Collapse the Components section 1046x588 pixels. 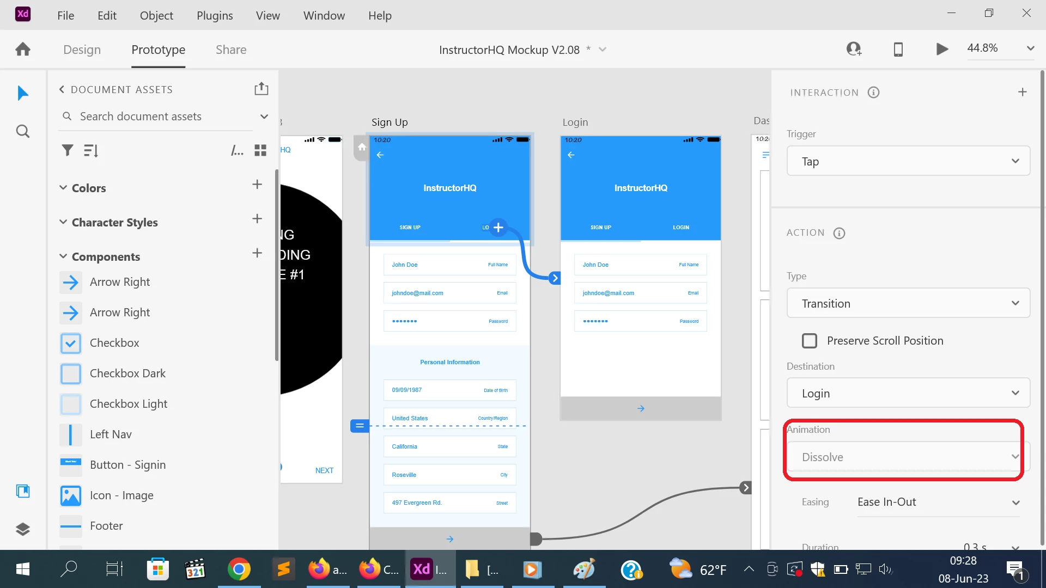click(x=63, y=256)
